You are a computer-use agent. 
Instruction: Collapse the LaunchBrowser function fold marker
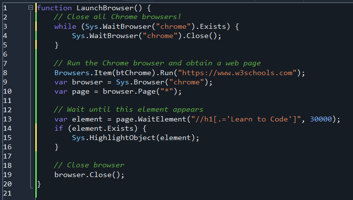31,8
